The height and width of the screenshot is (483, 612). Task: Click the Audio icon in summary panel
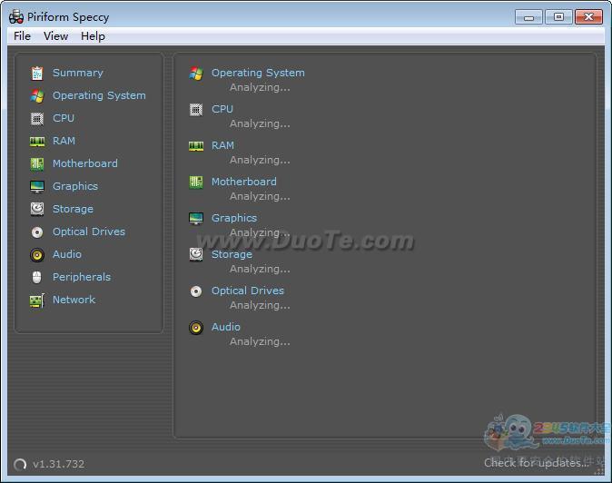pos(196,328)
